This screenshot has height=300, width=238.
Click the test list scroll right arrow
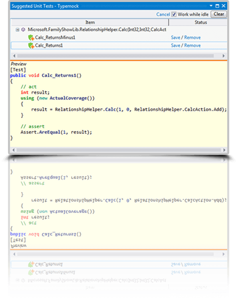224,56
